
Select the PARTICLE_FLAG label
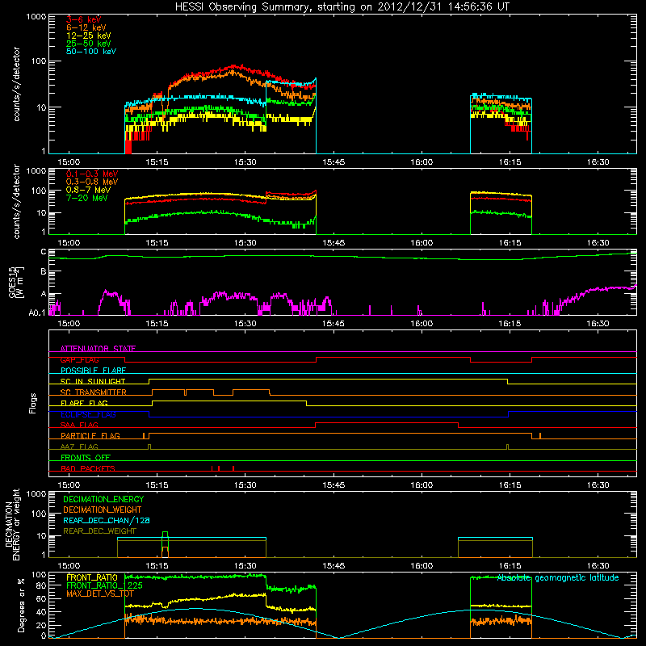[90, 436]
